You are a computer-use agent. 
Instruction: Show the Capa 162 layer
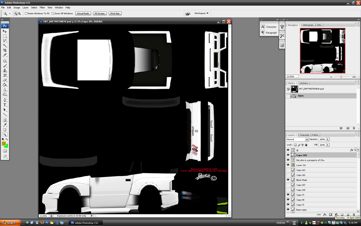tap(288, 175)
